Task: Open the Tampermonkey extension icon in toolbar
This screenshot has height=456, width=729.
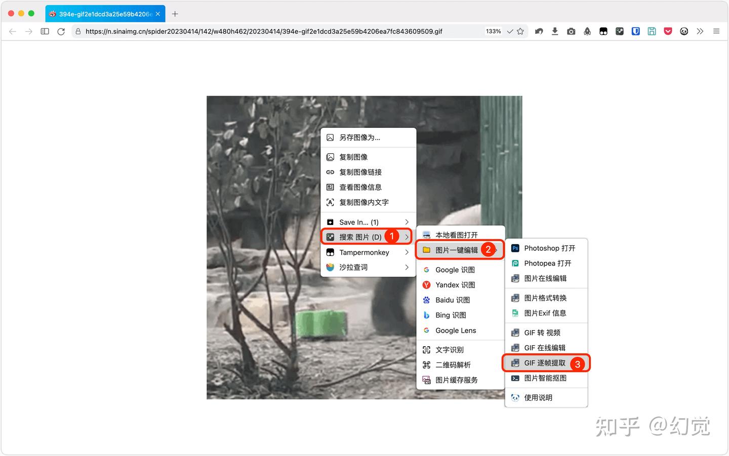Action: pos(603,31)
